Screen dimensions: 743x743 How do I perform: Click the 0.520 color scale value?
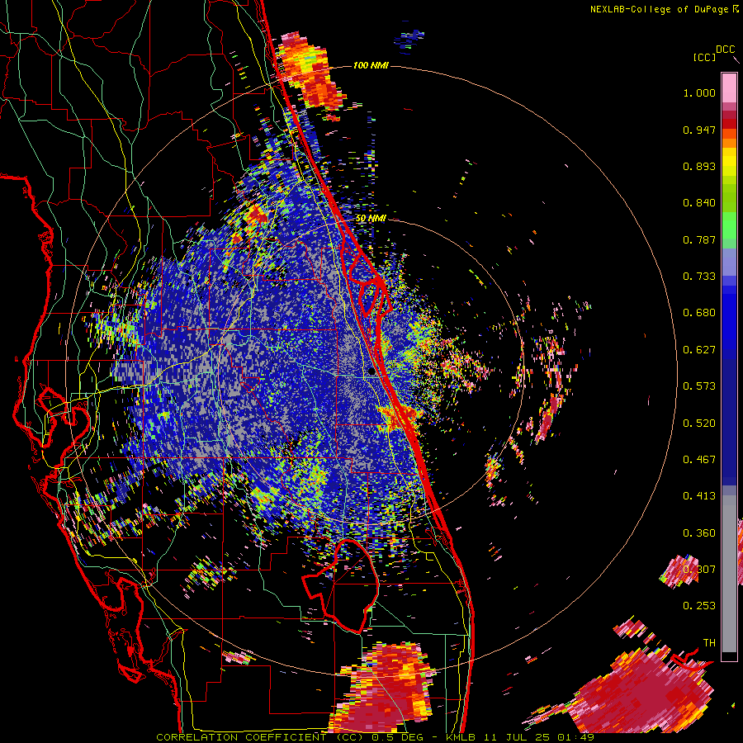coord(699,424)
